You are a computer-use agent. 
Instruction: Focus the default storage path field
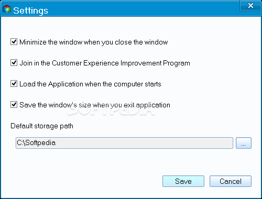[x=124, y=143]
